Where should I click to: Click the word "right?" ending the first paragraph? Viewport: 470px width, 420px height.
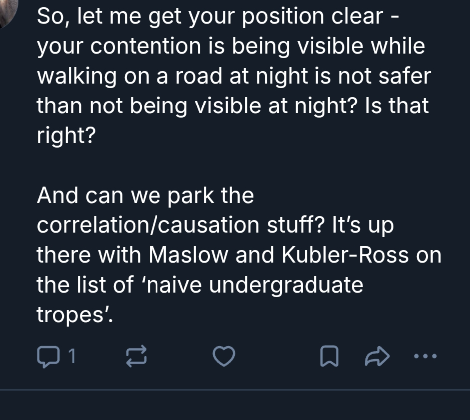[66, 136]
